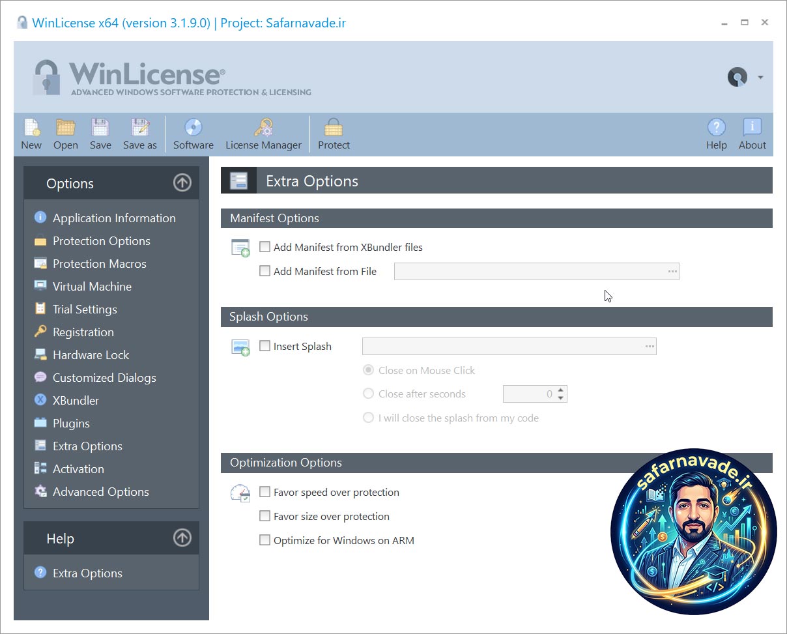Select Close after seconds radio
787x634 pixels.
(368, 394)
